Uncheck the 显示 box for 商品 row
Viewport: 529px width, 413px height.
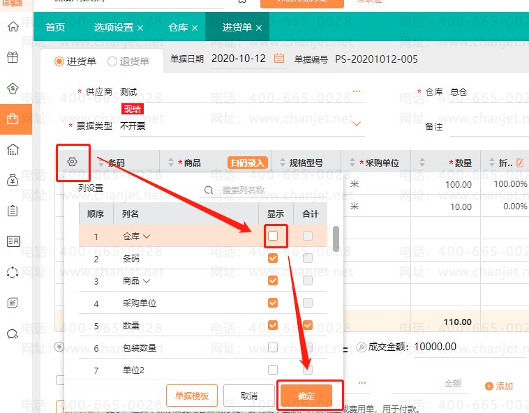[x=273, y=280]
